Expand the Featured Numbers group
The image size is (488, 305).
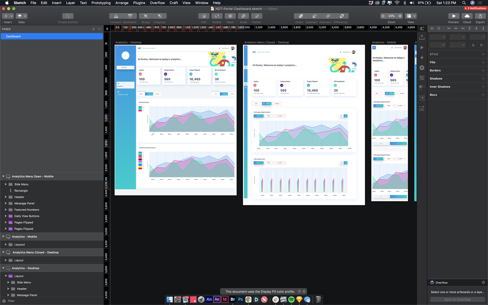(x=6, y=209)
